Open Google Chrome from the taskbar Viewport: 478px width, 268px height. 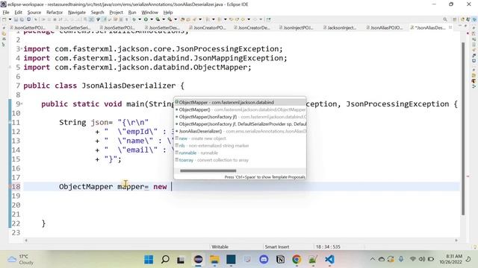point(297,260)
